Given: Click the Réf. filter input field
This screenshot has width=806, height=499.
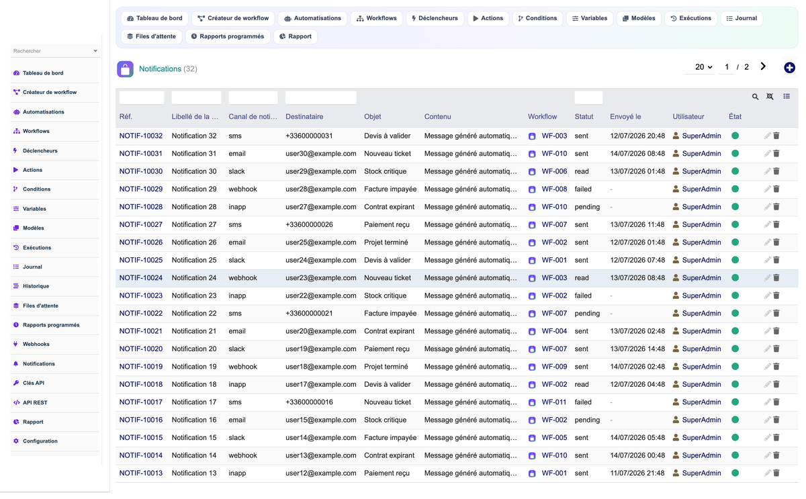Looking at the screenshot, I should [142, 97].
